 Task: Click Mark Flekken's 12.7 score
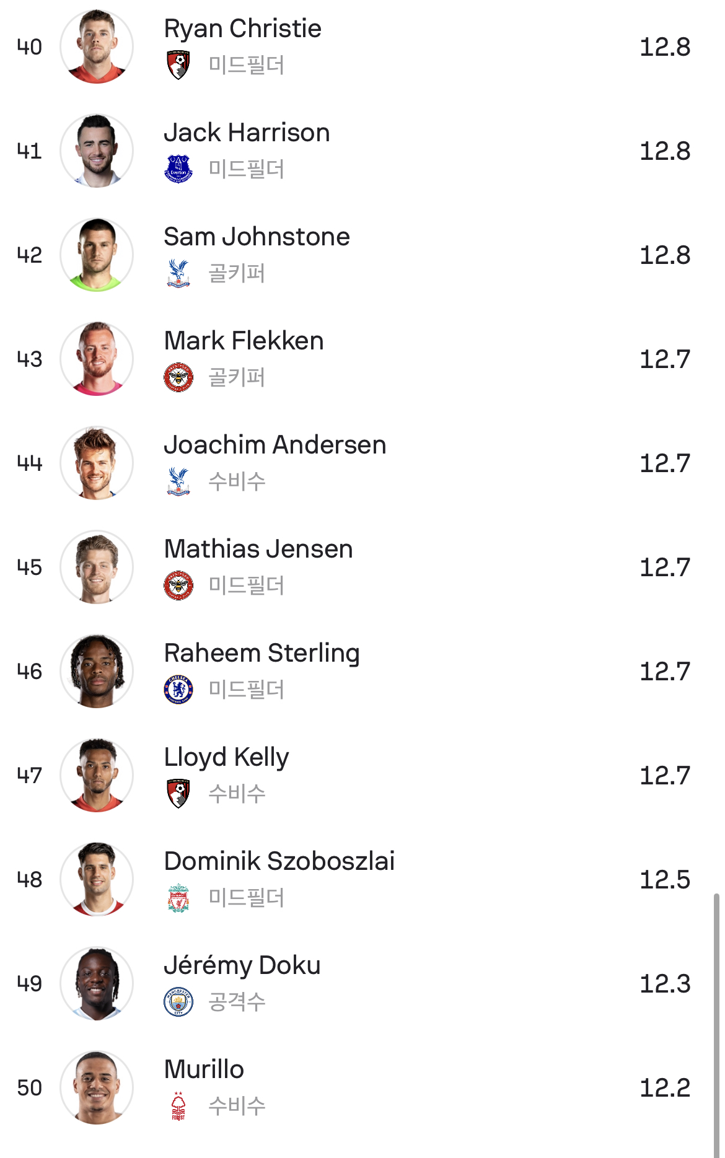(665, 359)
